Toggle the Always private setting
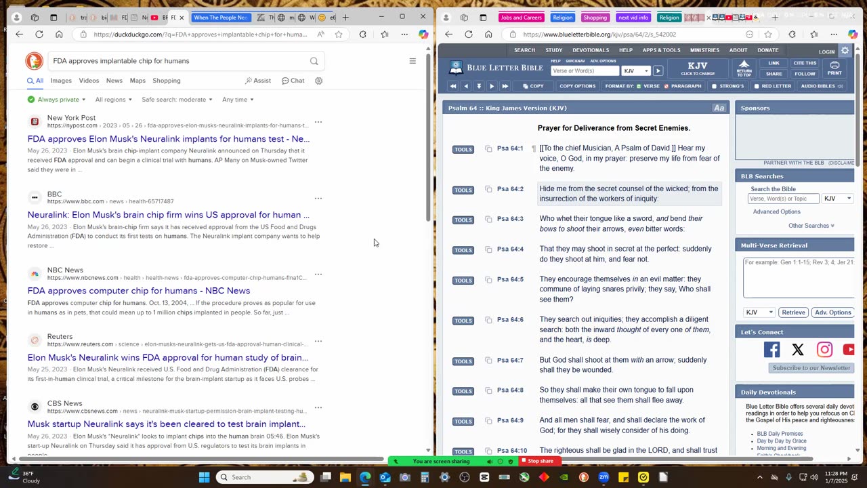Image resolution: width=867 pixels, height=488 pixels. pyautogui.click(x=56, y=100)
